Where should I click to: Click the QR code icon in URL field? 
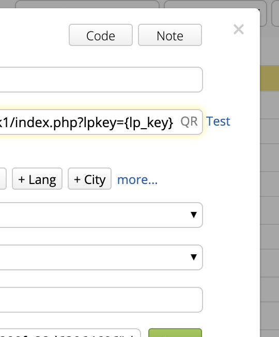tap(189, 121)
